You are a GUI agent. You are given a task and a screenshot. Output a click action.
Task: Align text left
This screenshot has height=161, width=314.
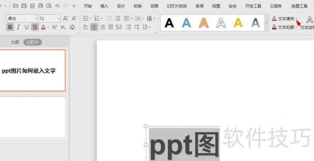click(x=86, y=27)
